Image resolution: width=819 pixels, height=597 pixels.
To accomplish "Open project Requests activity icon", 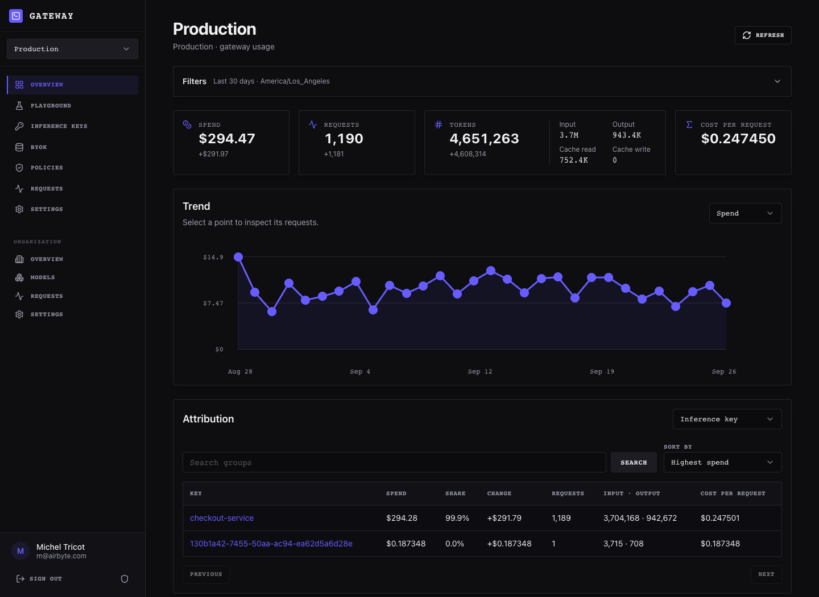I will pyautogui.click(x=19, y=189).
